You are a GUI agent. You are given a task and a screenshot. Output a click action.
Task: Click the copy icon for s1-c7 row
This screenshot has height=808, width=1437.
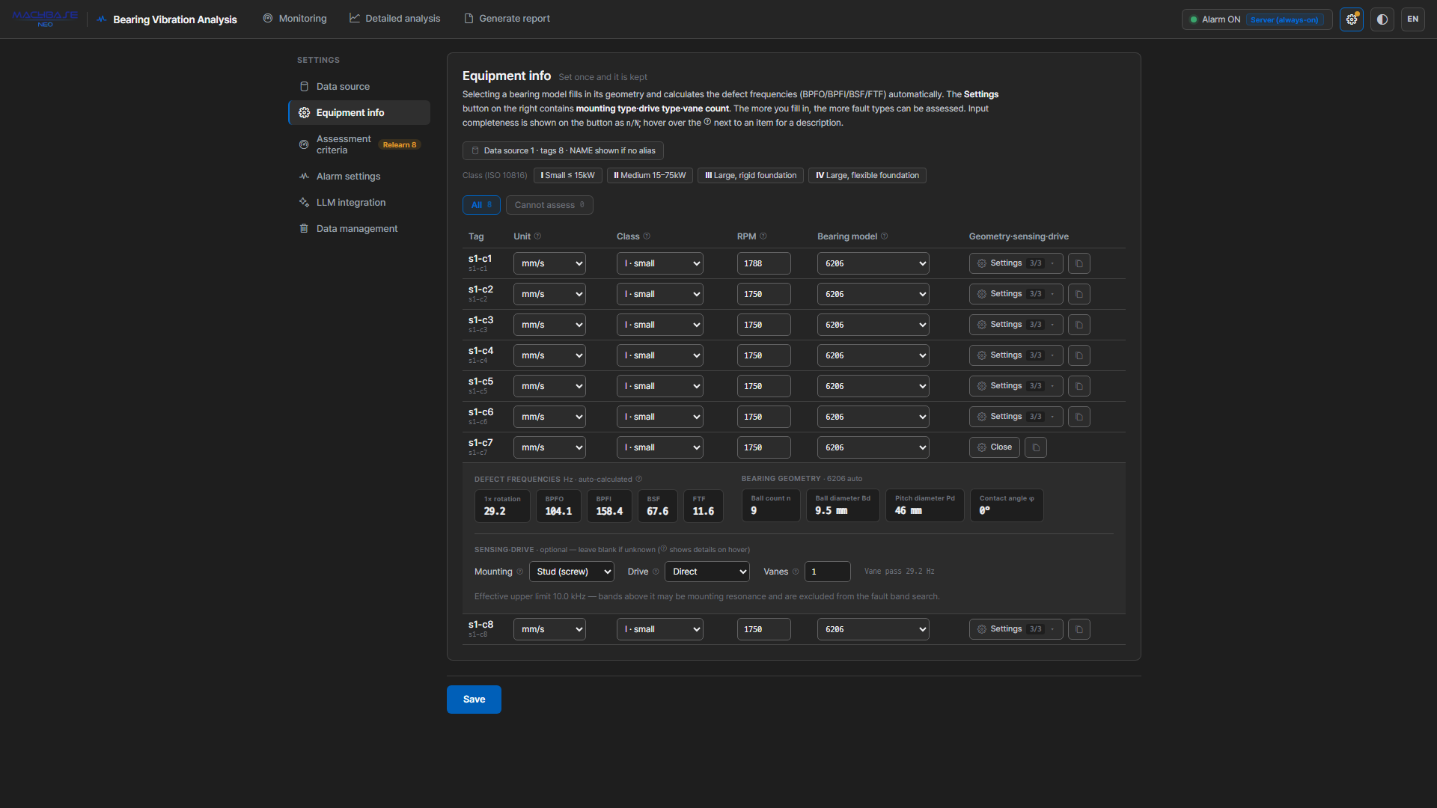pos(1035,447)
